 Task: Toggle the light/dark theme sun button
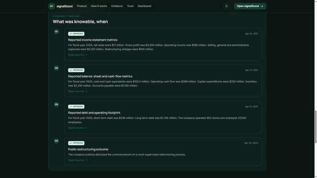(x=227, y=6)
